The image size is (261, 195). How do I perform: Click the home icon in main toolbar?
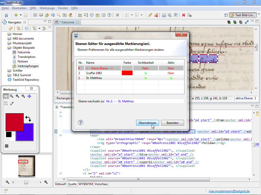6,15
